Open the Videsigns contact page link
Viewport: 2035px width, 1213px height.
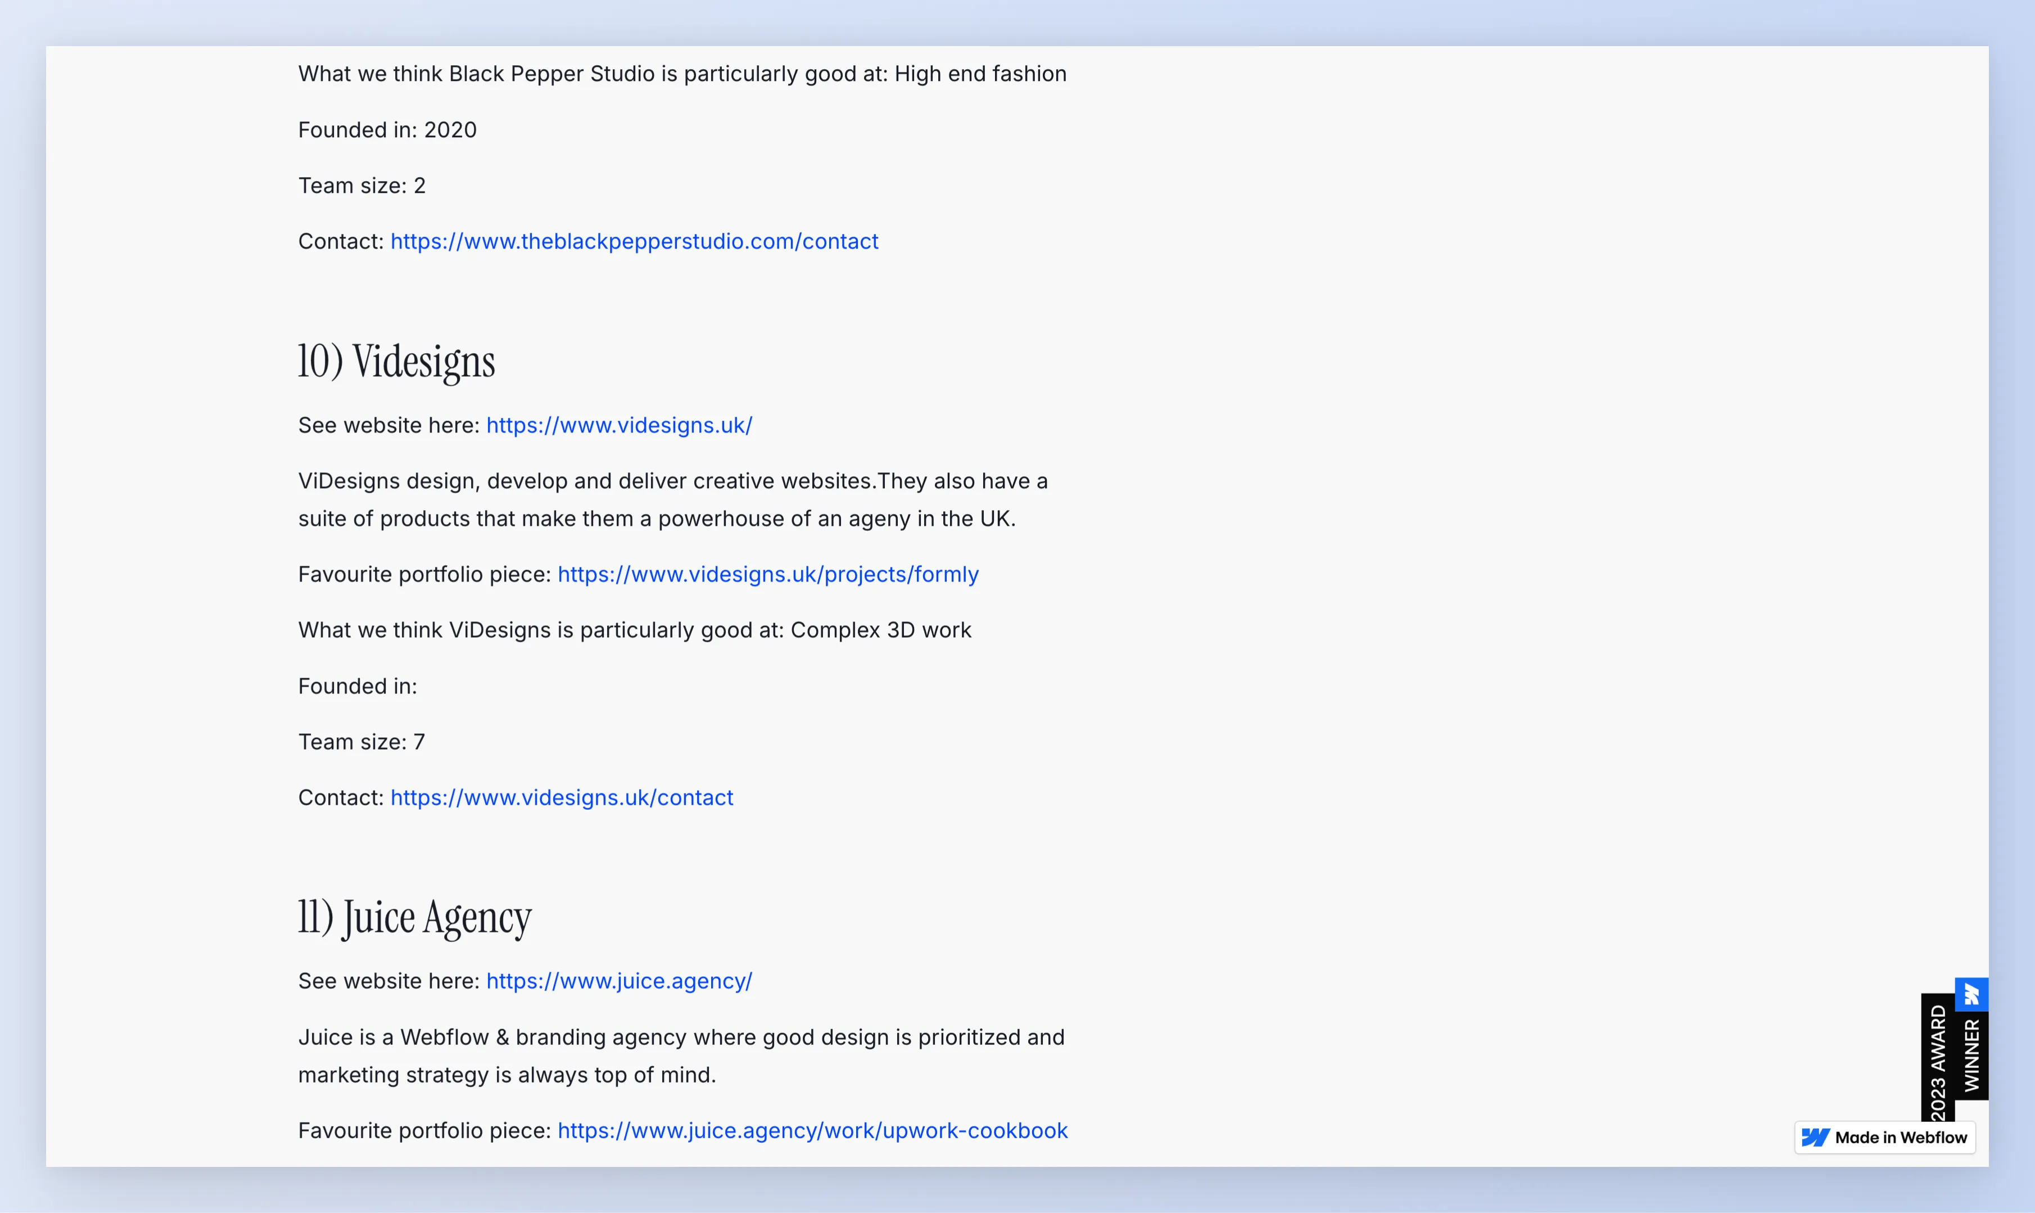[x=562, y=797]
